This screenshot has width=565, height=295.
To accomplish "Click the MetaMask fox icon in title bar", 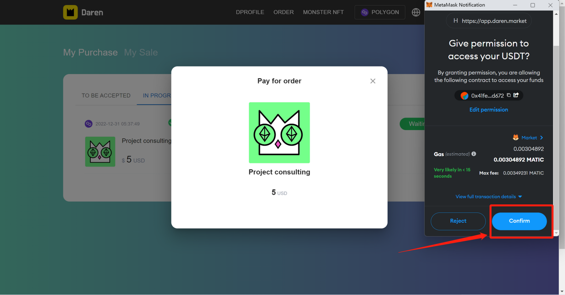I will tap(429, 5).
